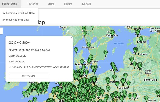Choose Manually Submit Data
This screenshot has width=160, height=102.
(x=16, y=20)
